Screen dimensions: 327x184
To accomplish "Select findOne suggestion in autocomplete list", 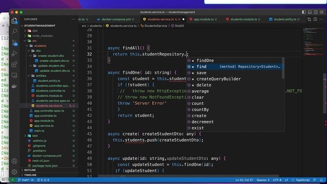I will (x=234, y=60).
